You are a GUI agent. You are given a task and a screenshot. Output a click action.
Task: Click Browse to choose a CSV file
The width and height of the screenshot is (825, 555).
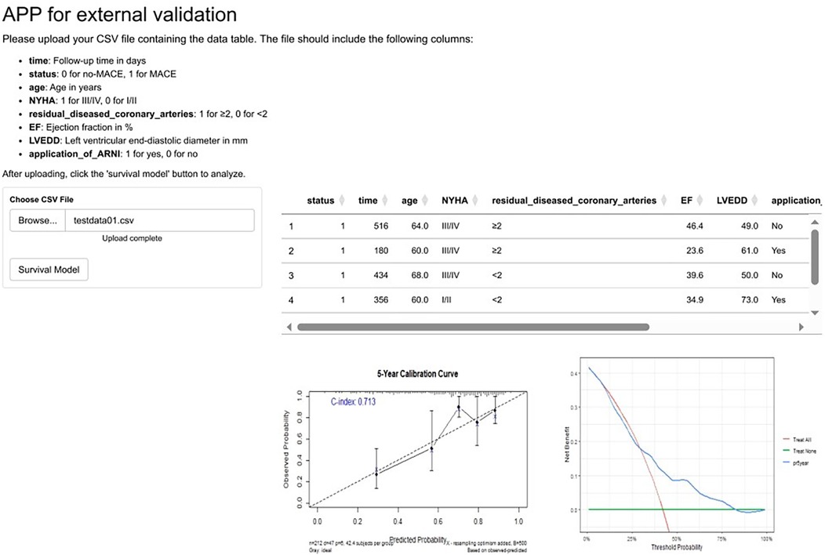(x=36, y=220)
